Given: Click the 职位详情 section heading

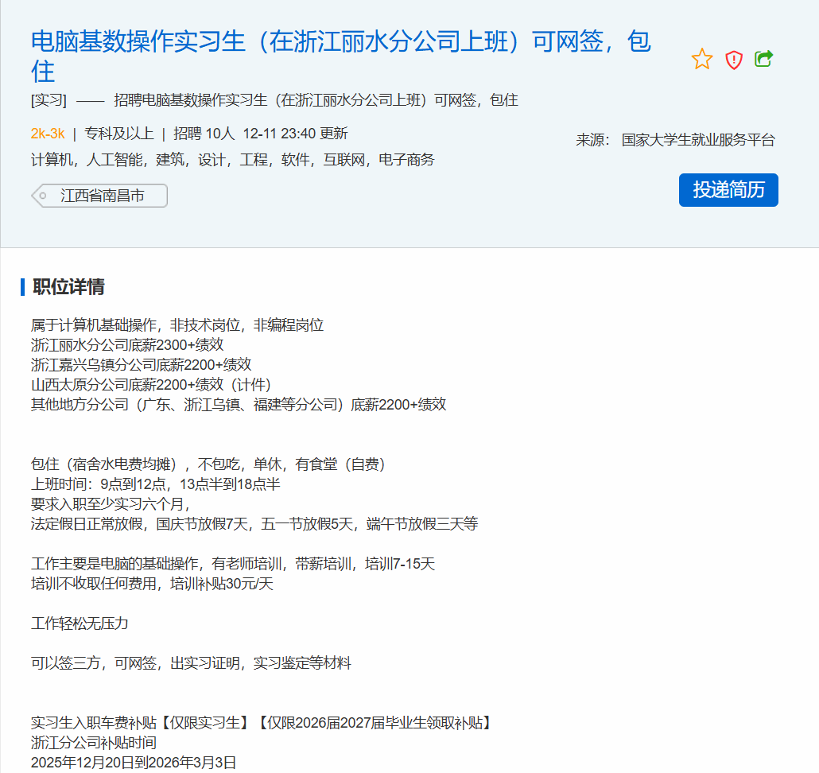Looking at the screenshot, I should click(x=68, y=287).
